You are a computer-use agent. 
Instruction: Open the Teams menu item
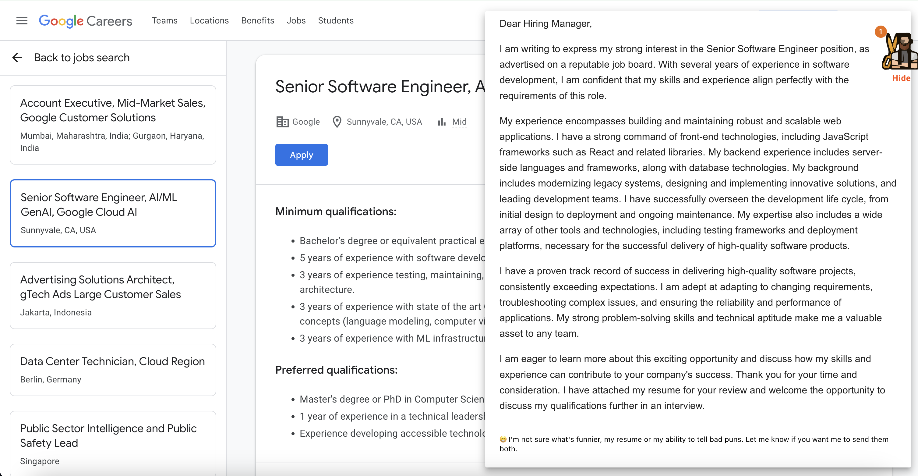tap(164, 21)
